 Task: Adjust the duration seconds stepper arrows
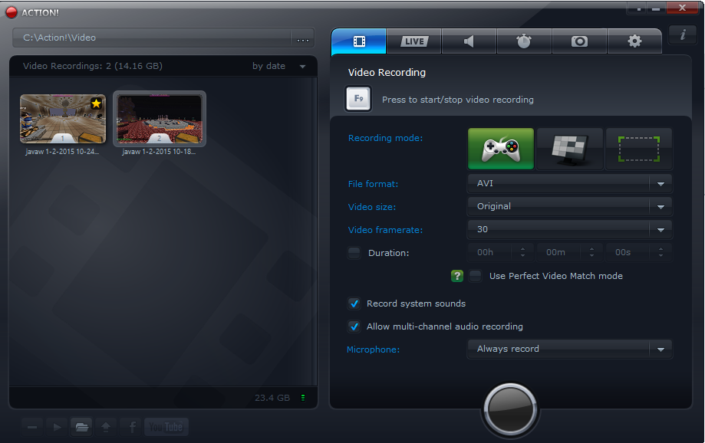[x=661, y=252]
